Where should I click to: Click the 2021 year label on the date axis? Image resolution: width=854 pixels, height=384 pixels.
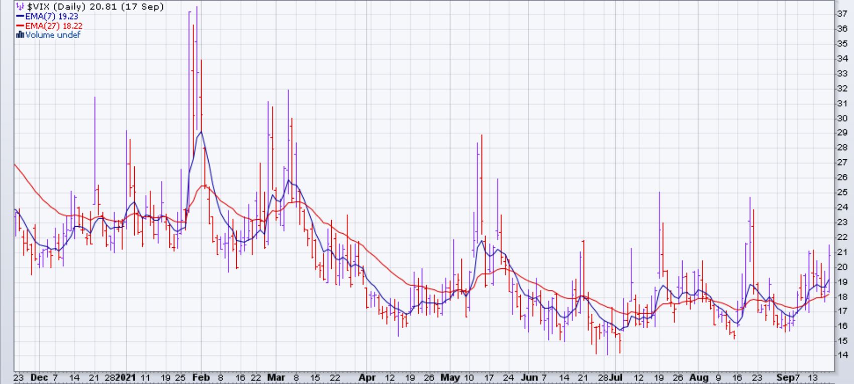(x=126, y=377)
